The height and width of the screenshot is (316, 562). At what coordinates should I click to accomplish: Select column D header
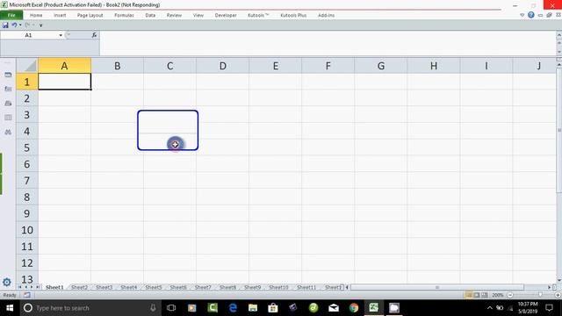[222, 66]
